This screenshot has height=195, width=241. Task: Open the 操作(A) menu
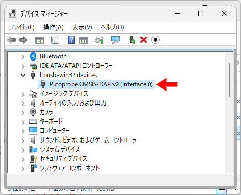coord(53,27)
